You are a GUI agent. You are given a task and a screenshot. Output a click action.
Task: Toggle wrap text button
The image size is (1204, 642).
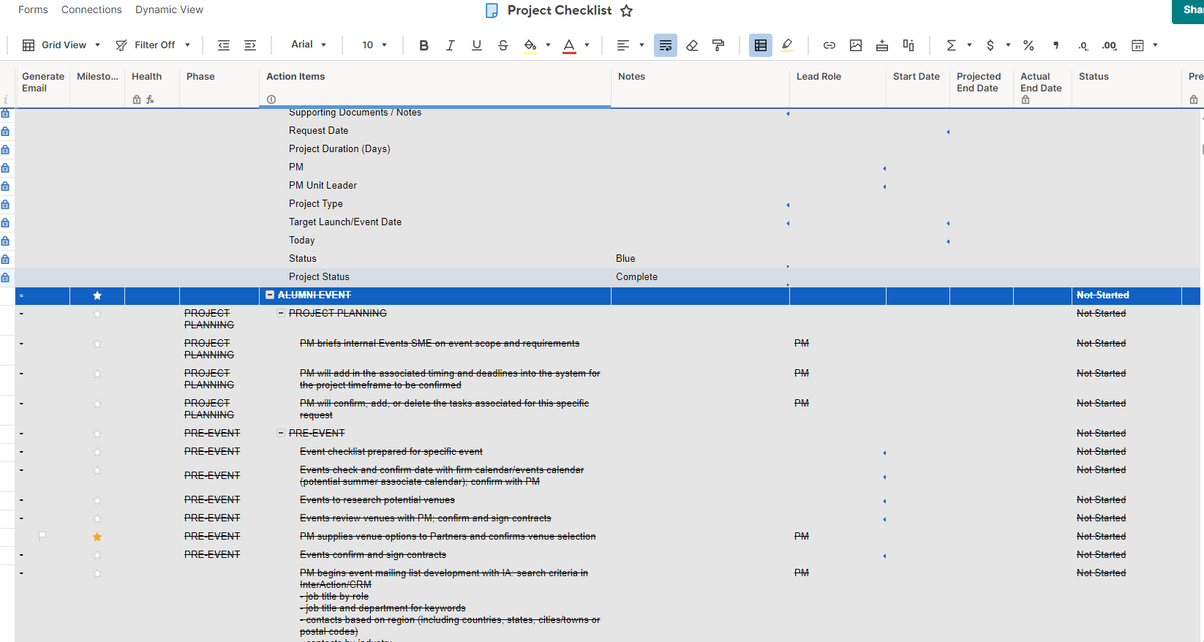(x=666, y=45)
